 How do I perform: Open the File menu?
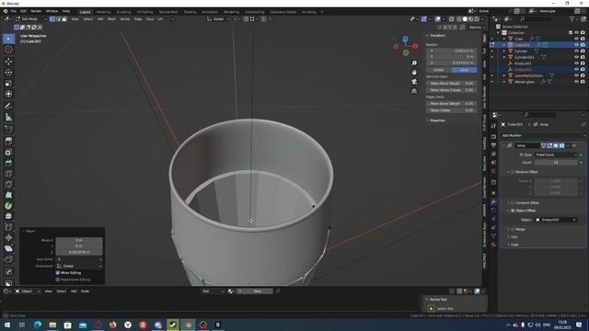(x=14, y=11)
